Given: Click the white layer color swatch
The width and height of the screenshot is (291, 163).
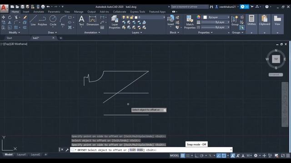Looking at the screenshot, I should point(136,17).
